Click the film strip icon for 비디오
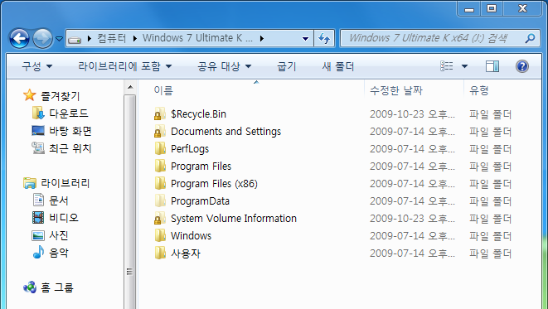The image size is (548, 309). pos(38,218)
